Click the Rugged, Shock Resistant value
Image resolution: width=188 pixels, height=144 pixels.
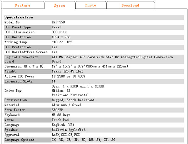[73, 100]
